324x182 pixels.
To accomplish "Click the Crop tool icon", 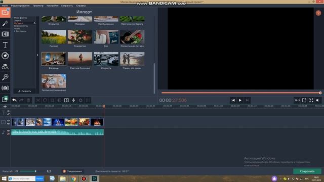I will [52, 100].
